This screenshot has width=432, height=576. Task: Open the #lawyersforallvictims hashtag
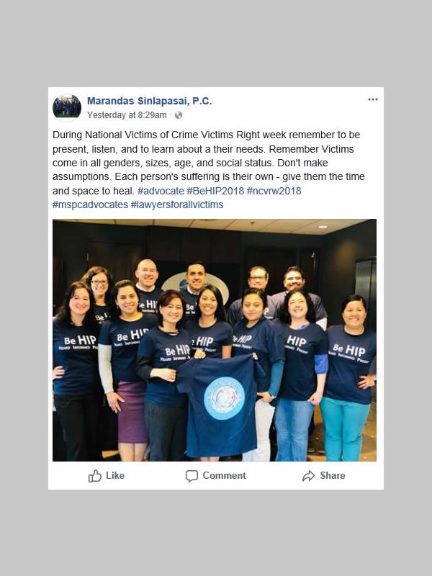[x=177, y=204]
